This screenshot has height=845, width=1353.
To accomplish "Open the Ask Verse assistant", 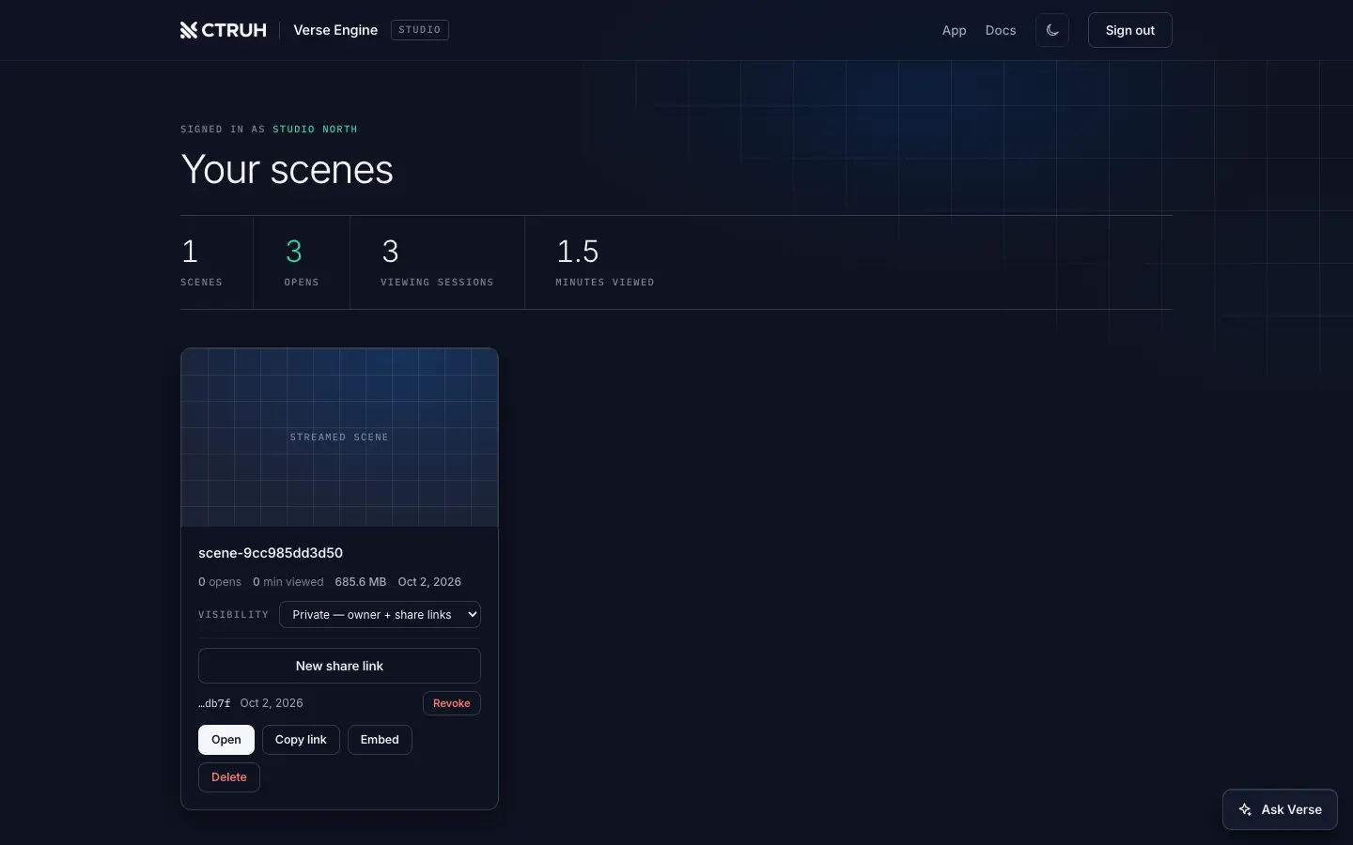I will 1280,809.
